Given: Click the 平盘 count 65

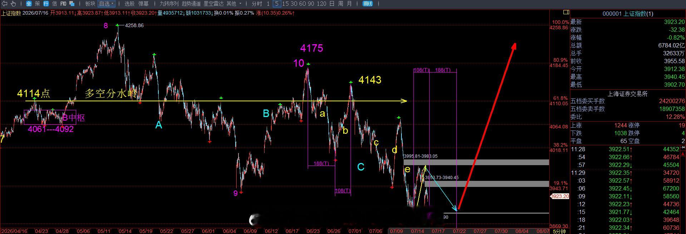Looking at the screenshot, I should tap(624, 141).
